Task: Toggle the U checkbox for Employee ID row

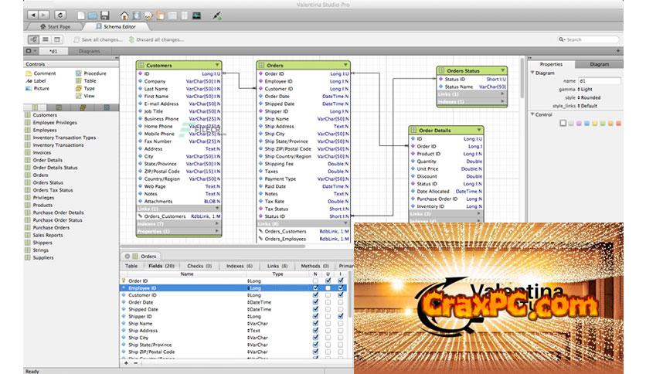Action: (x=328, y=287)
